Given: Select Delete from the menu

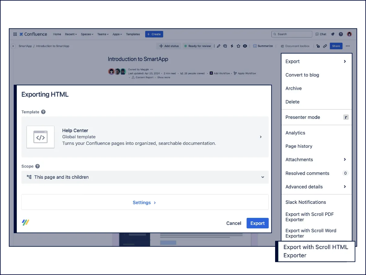Looking at the screenshot, I should pos(317,102).
